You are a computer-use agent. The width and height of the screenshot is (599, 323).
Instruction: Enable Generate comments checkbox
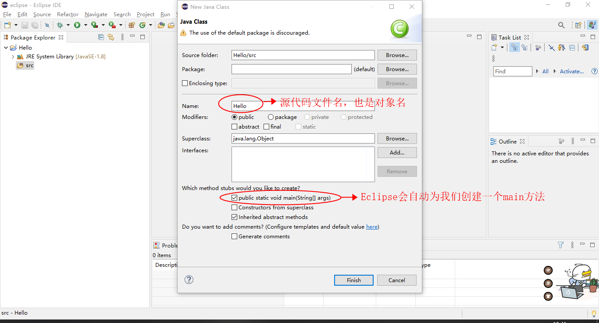click(234, 237)
